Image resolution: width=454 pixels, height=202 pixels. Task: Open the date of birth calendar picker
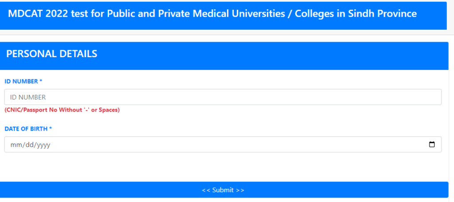point(432,144)
